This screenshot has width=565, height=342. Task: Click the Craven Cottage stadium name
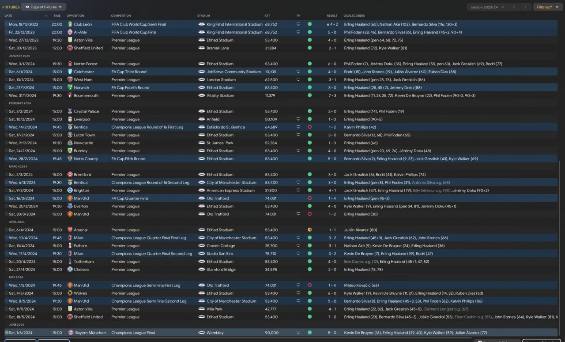(221, 246)
